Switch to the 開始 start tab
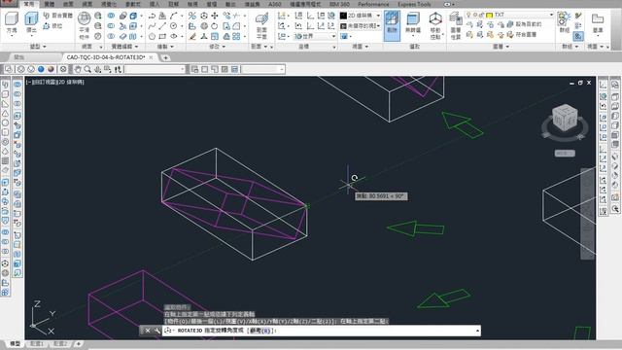Screen dimensions: 622x350 pyautogui.click(x=19, y=57)
